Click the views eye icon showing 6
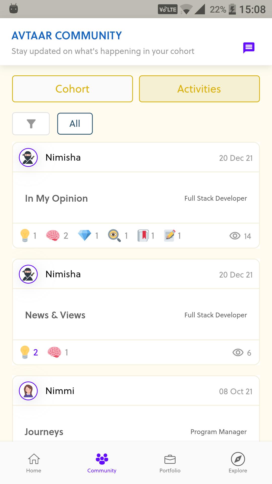272x484 pixels. click(x=238, y=352)
